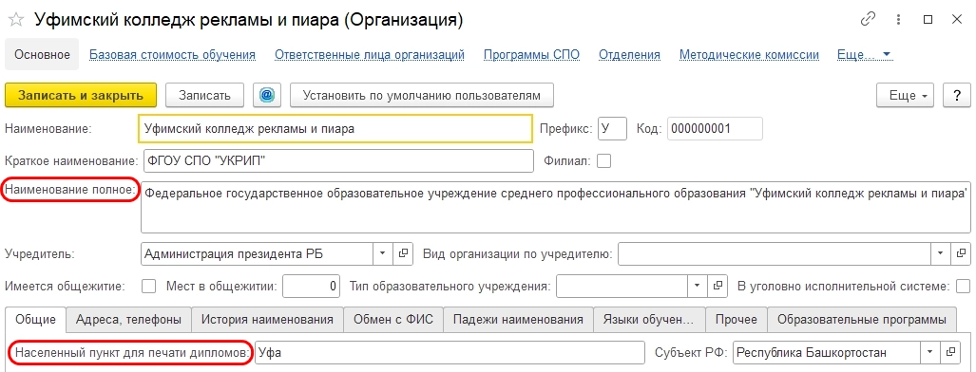
Task: Click the Код field with 000000001
Action: tap(715, 129)
